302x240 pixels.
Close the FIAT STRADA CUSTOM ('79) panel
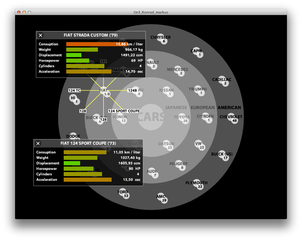click(40, 35)
